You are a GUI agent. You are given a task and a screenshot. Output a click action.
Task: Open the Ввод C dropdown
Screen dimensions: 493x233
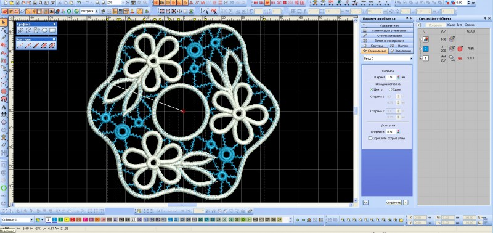[x=411, y=59]
